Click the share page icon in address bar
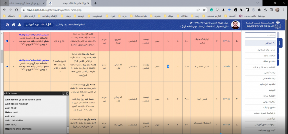Viewport: 288px width, 134px height. [198, 10]
